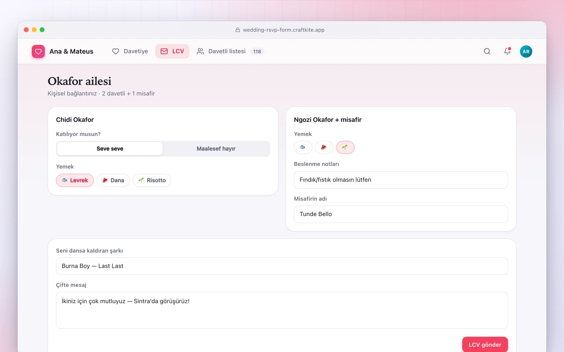Click the lock icon in address bar
The image size is (564, 352).
point(238,30)
